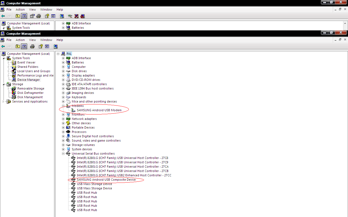Click Back arrow in background window toolbar

[x=3, y=16]
